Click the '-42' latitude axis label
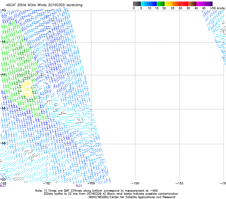Screen dimensions: 226x199 3,42
